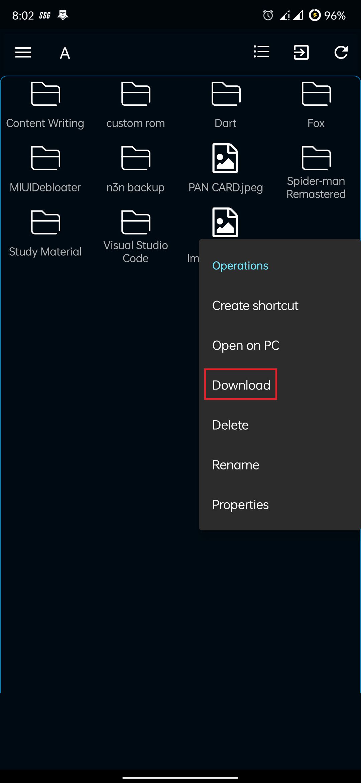Open the Study Material folder icon
Image resolution: width=361 pixels, height=783 pixels.
tap(45, 222)
